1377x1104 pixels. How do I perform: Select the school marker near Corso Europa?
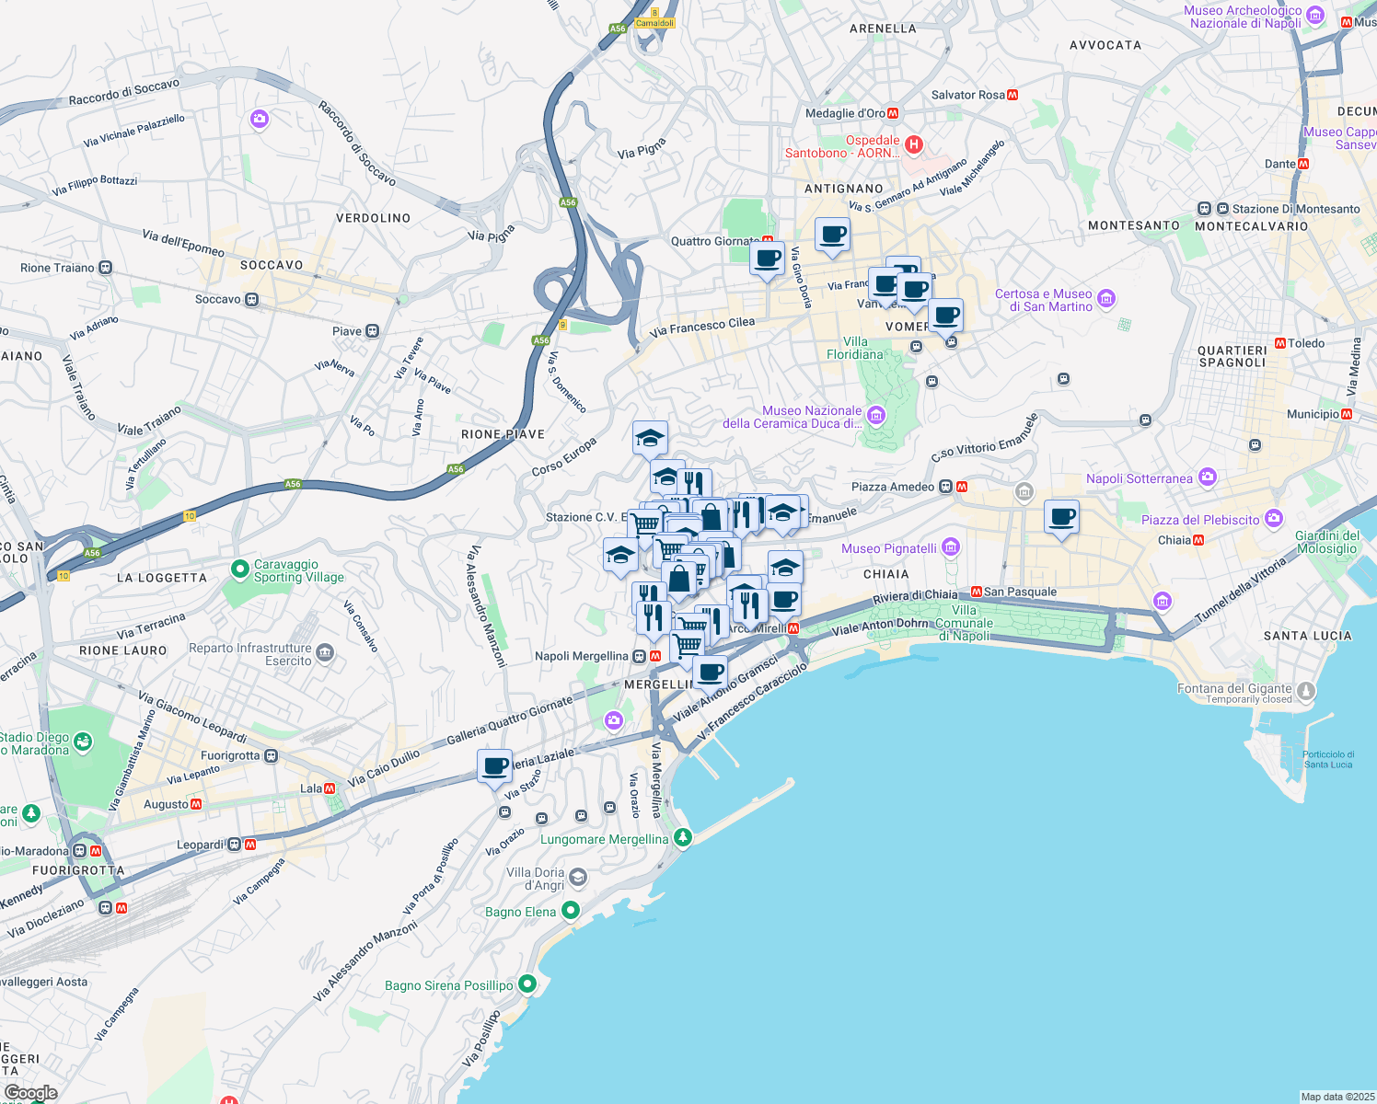[x=650, y=439]
